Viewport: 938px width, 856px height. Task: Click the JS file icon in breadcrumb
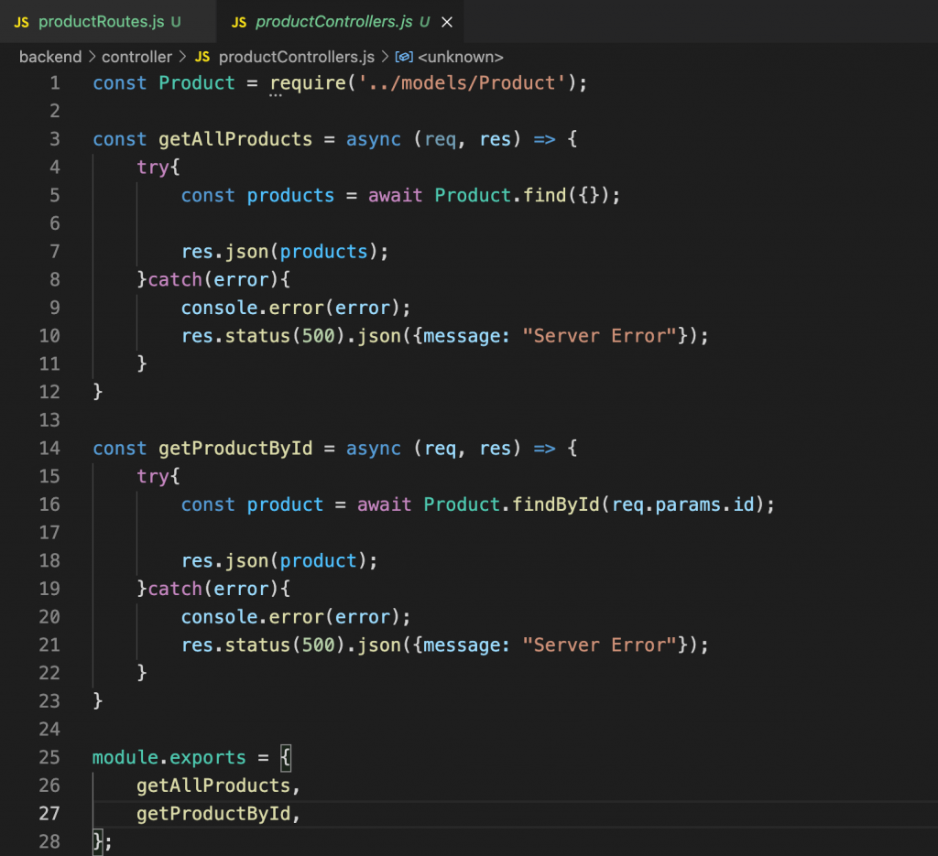[202, 57]
